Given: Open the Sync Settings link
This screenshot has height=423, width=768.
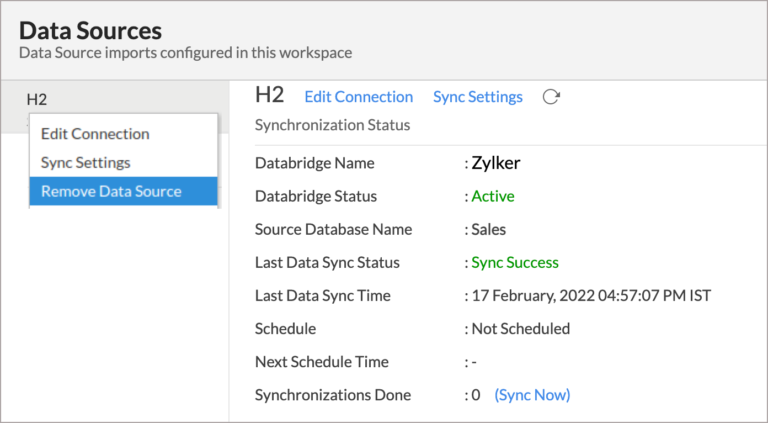Looking at the screenshot, I should pyautogui.click(x=478, y=97).
